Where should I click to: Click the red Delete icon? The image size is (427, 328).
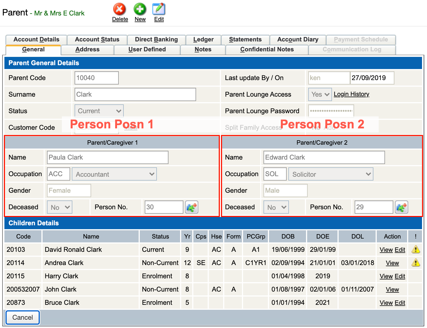coord(120,9)
